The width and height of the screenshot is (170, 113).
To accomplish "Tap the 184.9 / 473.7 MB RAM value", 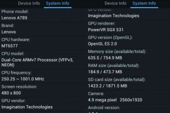I will tap(105, 72).
